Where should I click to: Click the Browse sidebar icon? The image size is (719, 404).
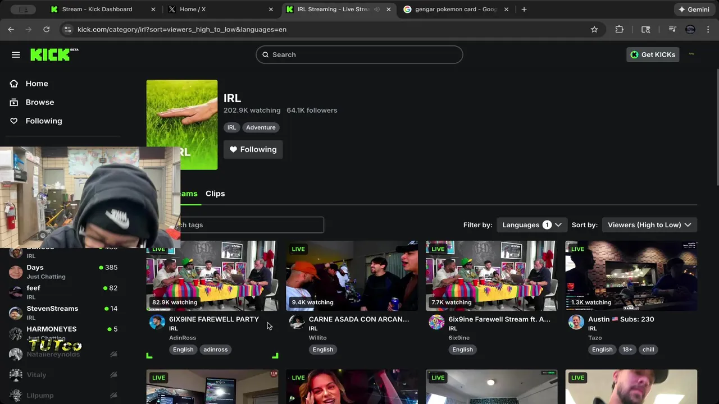(14, 102)
